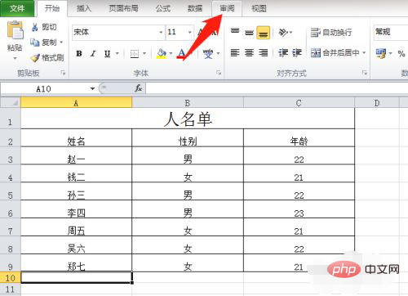Click the phonetic guide 文 icon
This screenshot has height=296, width=408.
click(x=208, y=53)
